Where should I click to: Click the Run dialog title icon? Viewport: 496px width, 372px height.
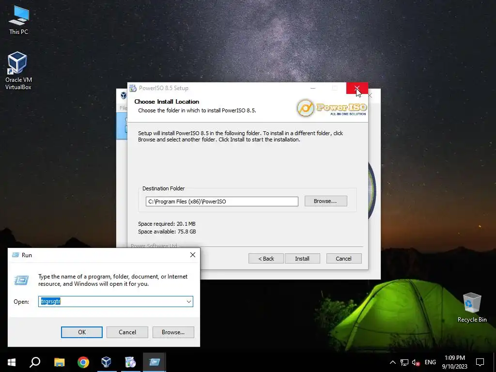pyautogui.click(x=15, y=255)
